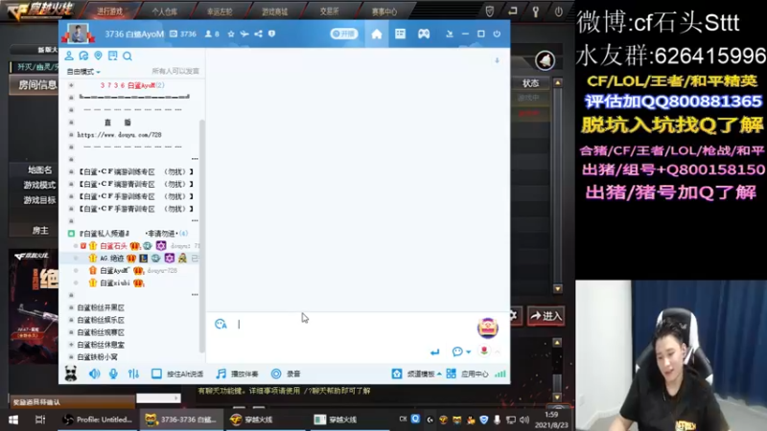Click the channel avatar thumbnail in the header

tap(78, 34)
